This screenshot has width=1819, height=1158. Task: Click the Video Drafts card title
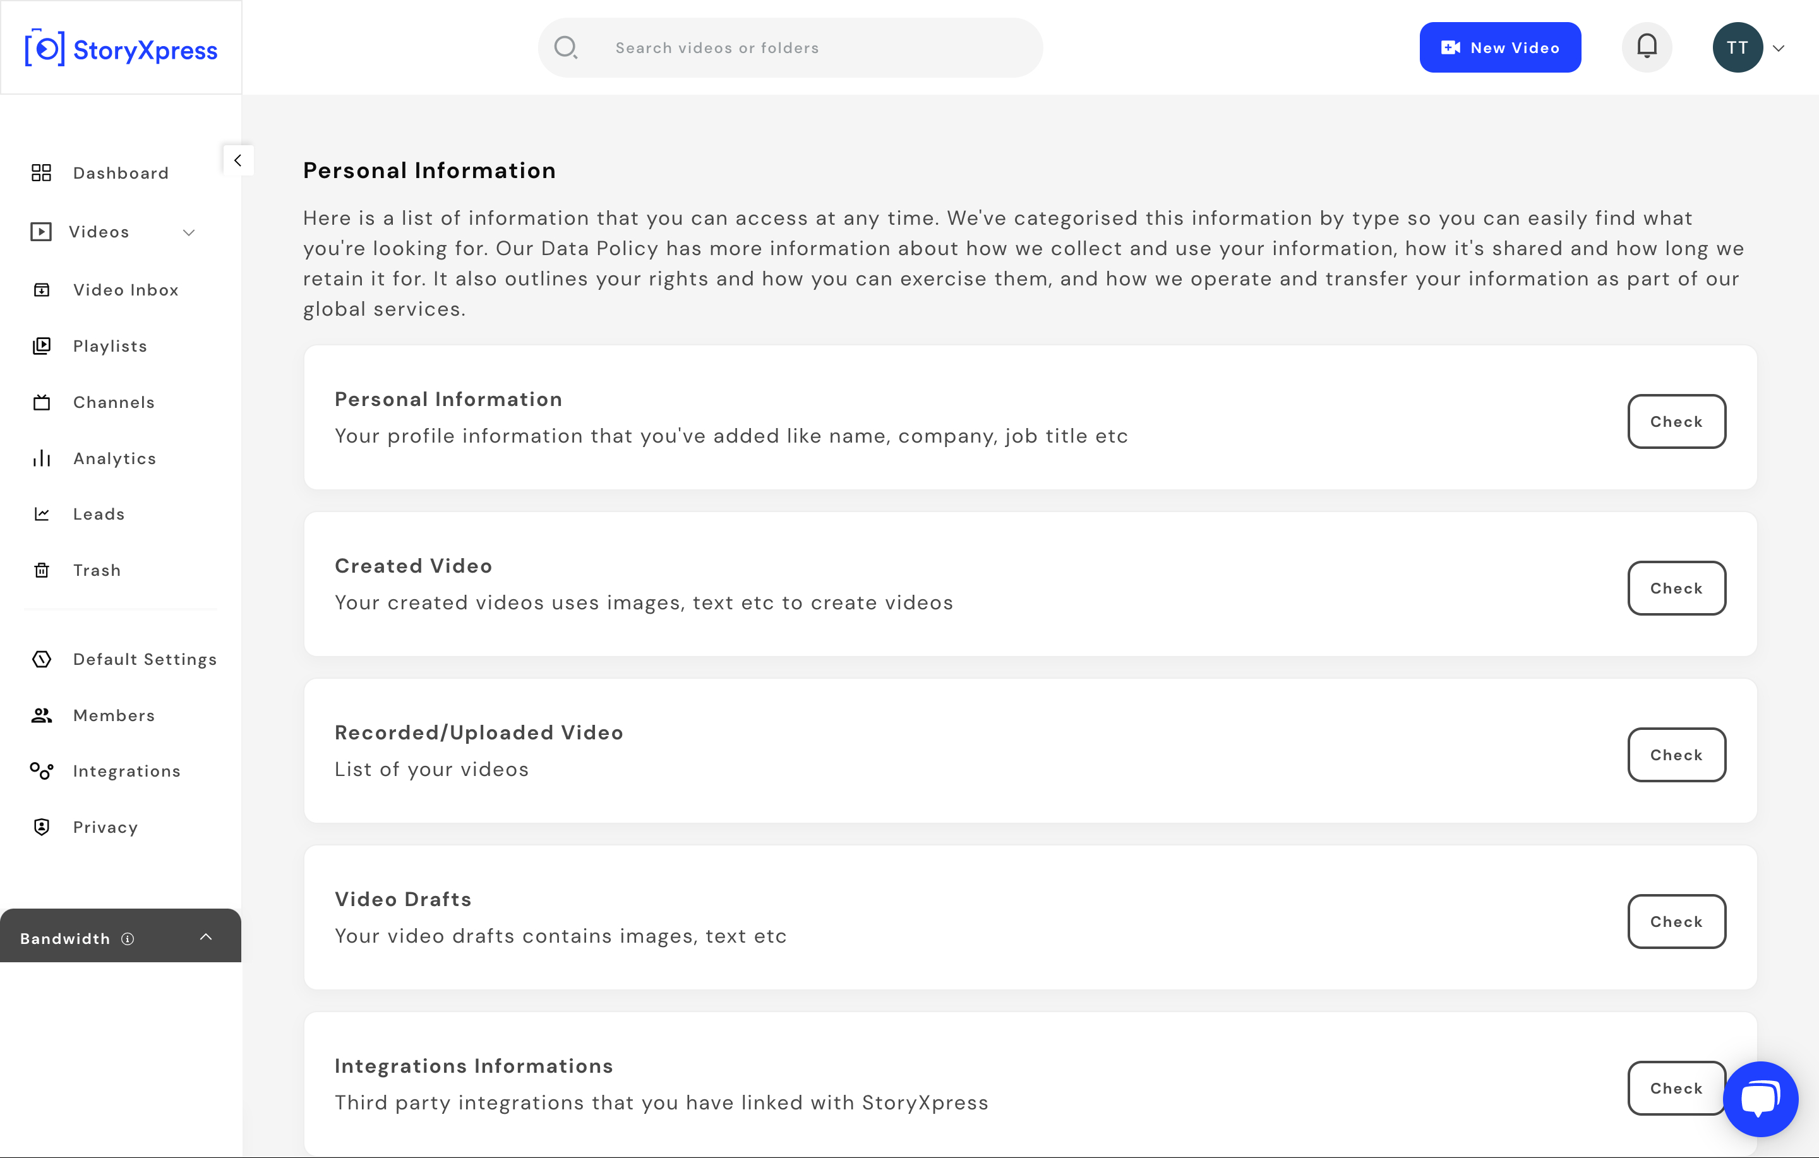click(402, 899)
